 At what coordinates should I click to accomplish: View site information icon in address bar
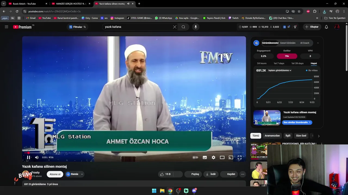[x=25, y=11]
